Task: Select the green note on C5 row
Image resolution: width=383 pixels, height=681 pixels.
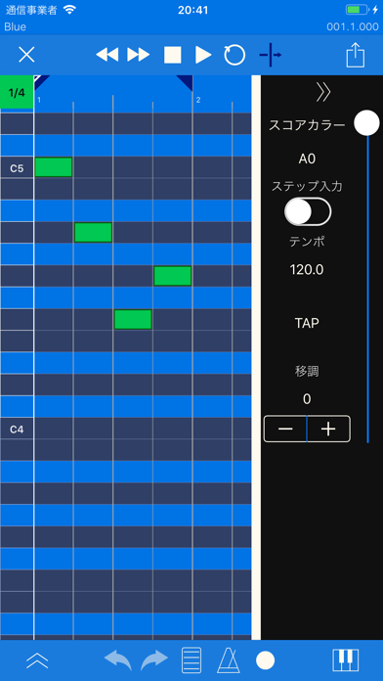Action: pos(54,167)
